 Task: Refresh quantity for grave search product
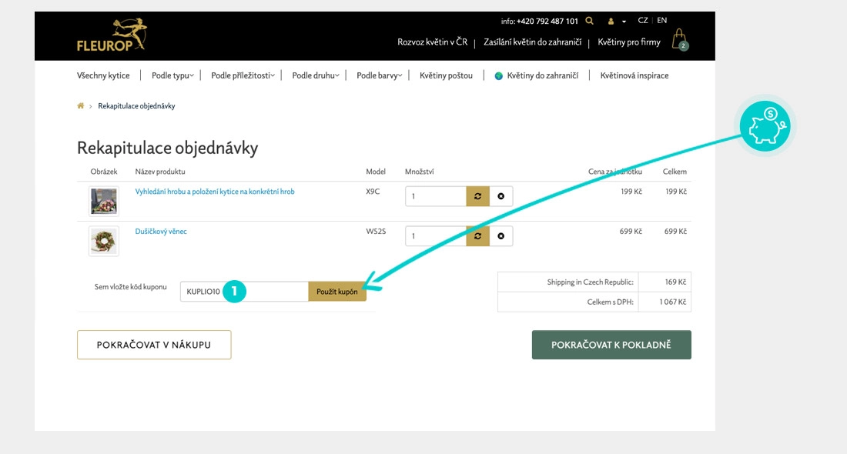477,196
